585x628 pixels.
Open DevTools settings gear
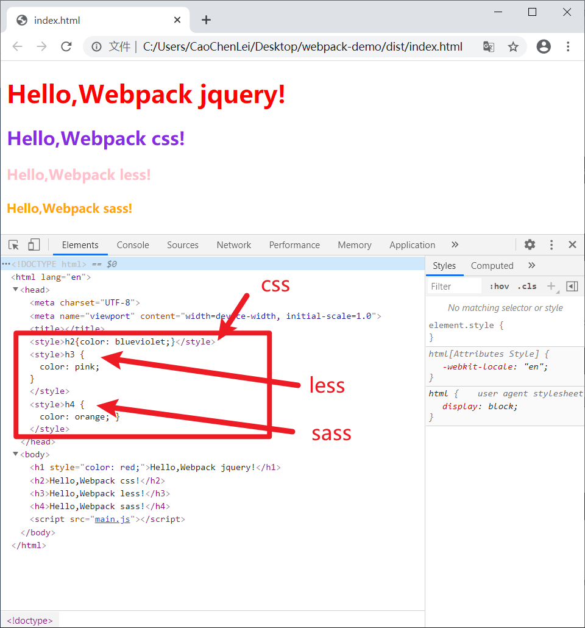click(530, 244)
